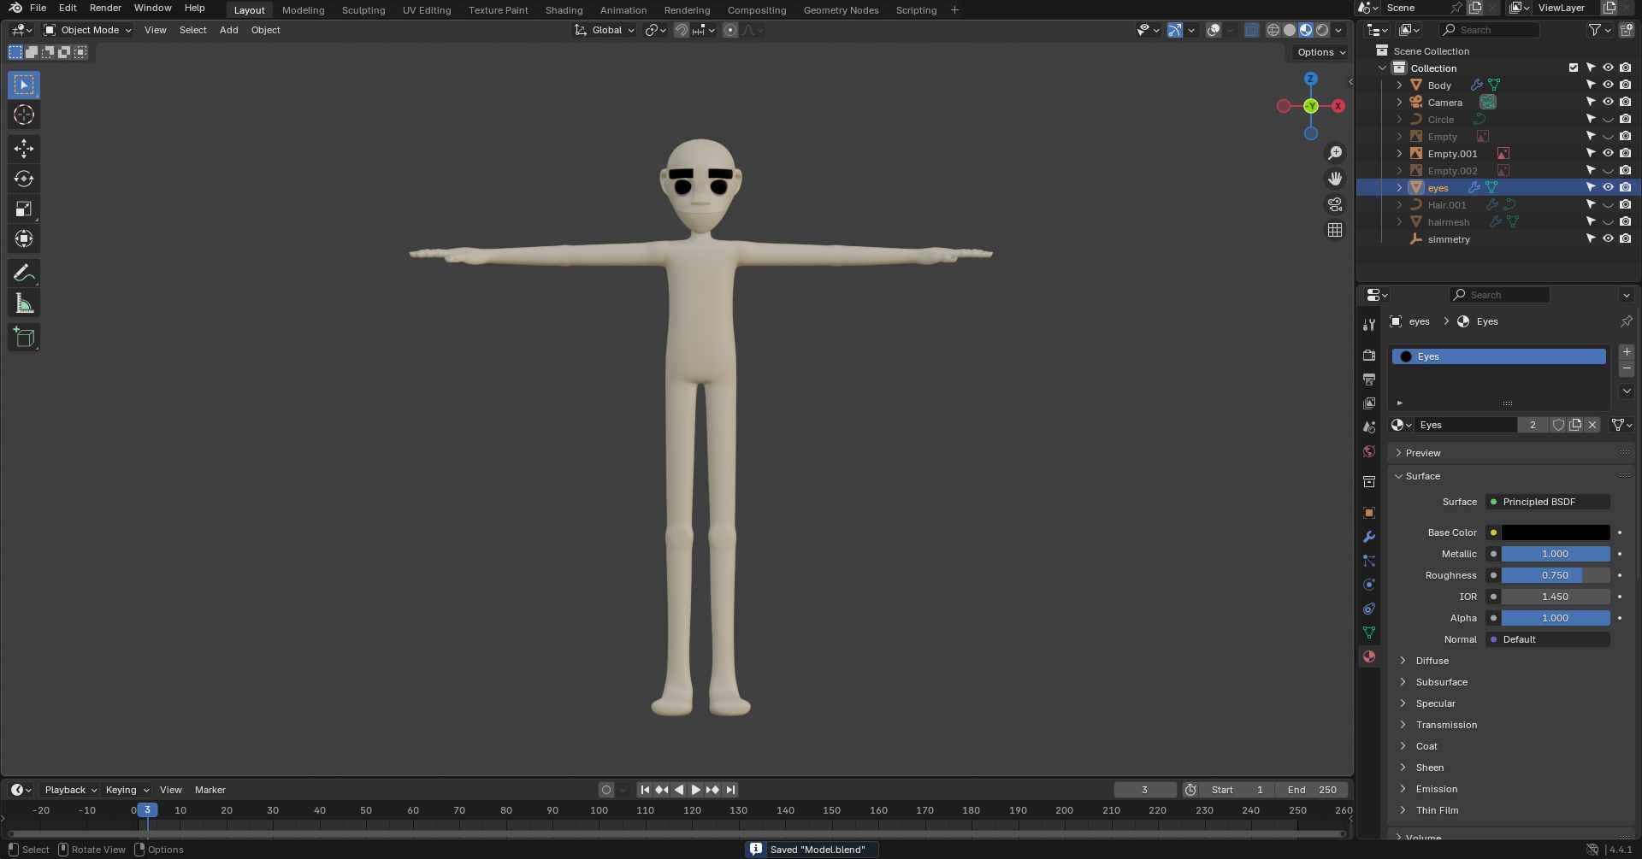Open the Modifiers wrench properties tab
The width and height of the screenshot is (1642, 859).
pyautogui.click(x=1369, y=537)
